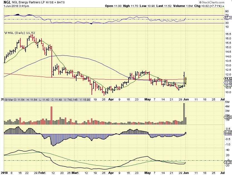
Task: Click the Volume 1.6M header value
Action: click(183, 6)
